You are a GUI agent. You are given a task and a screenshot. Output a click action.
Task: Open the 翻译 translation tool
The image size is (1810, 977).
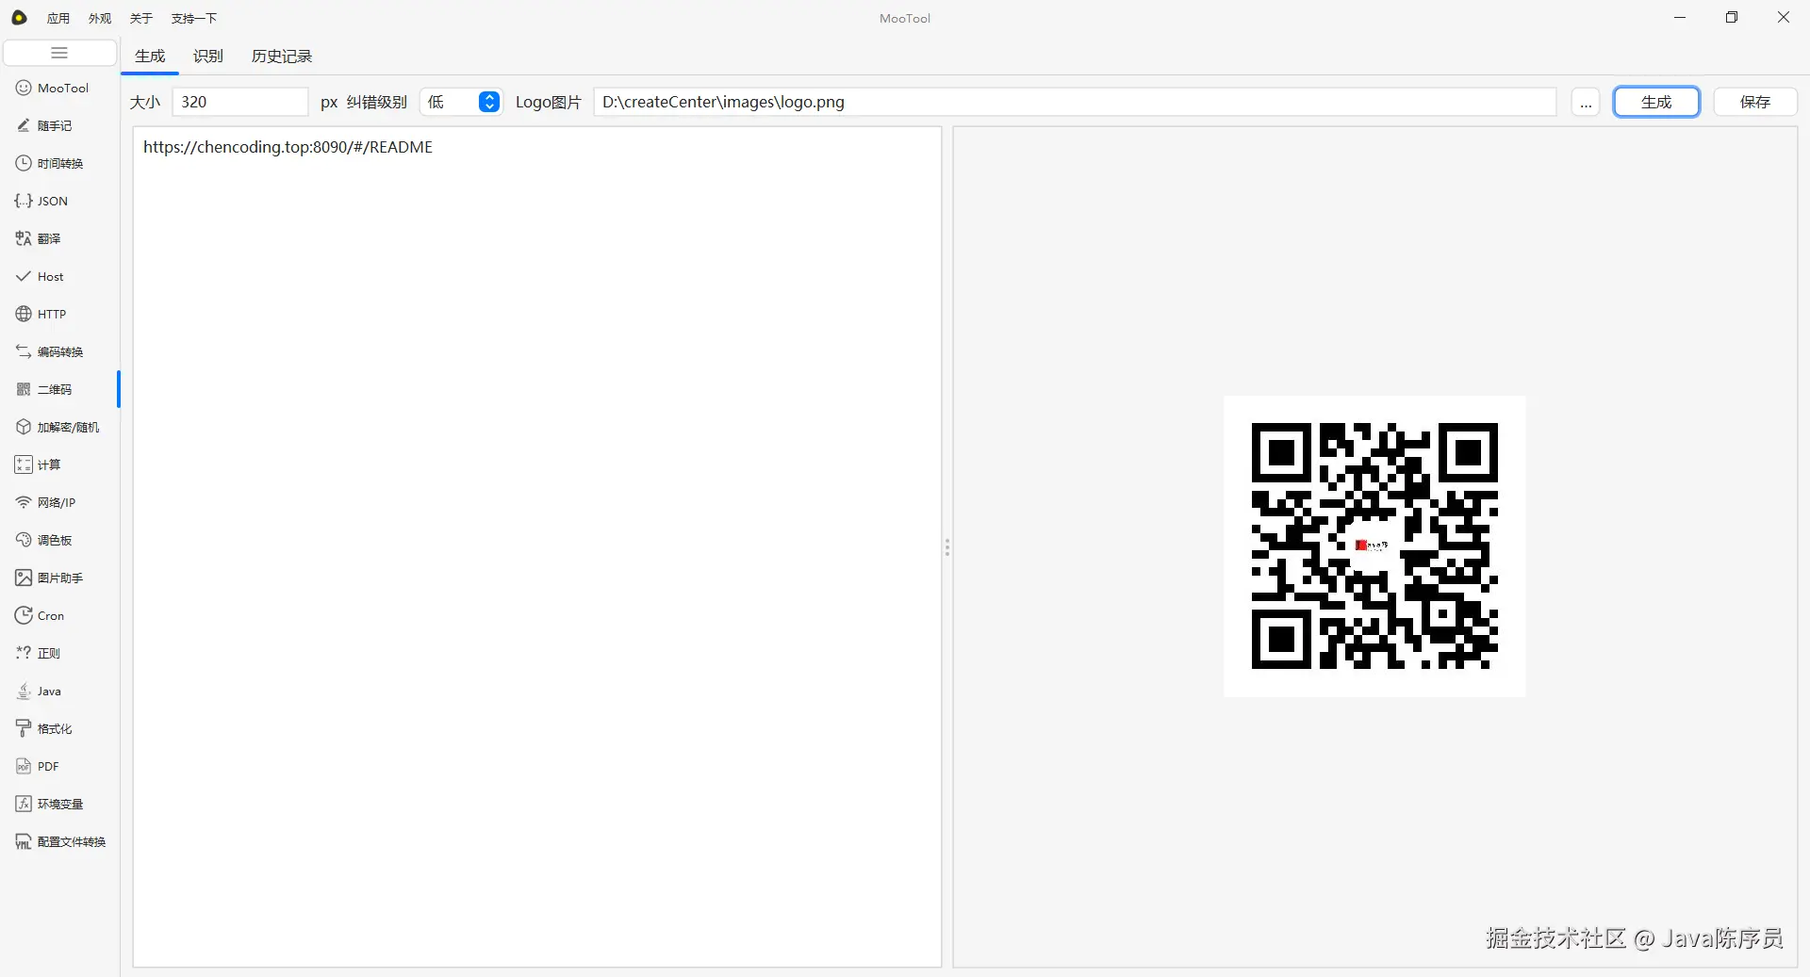[x=60, y=238]
